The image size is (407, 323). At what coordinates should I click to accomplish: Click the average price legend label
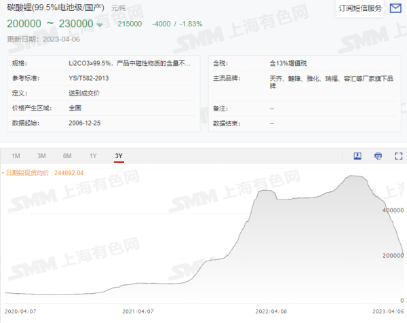pos(45,173)
